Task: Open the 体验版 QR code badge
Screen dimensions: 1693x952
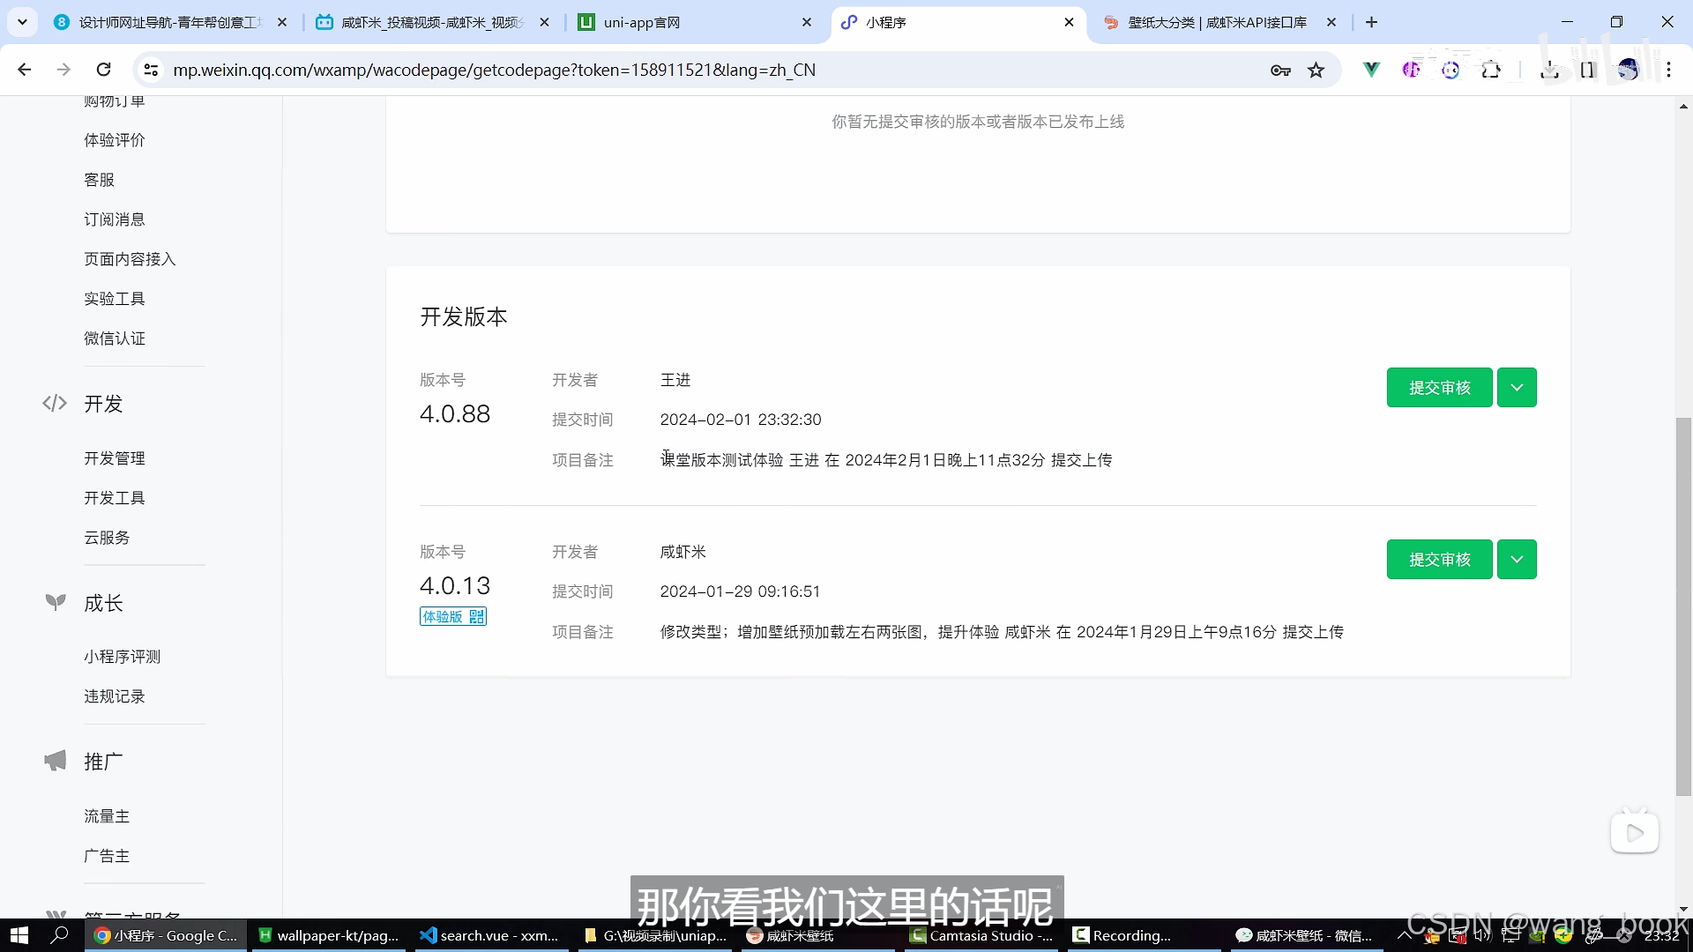Action: pos(453,616)
